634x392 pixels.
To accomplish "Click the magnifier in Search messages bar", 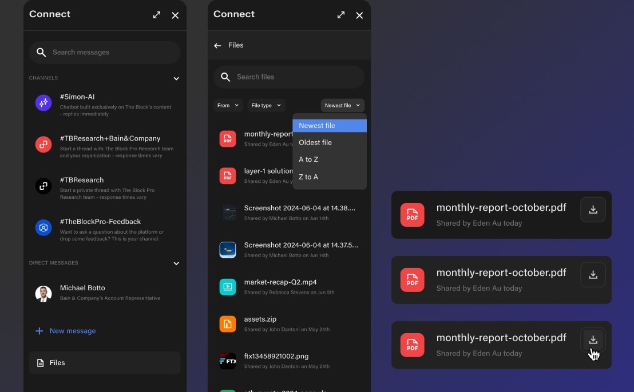I will pos(41,52).
